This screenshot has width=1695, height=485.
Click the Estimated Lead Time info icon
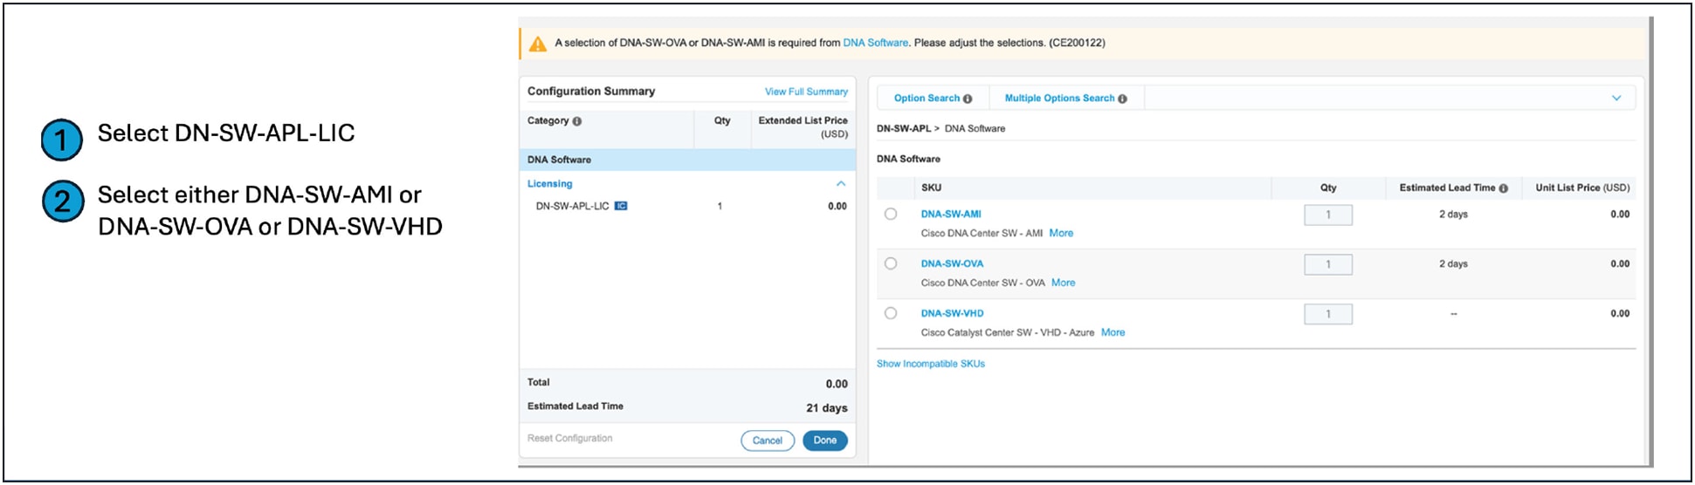point(1503,188)
